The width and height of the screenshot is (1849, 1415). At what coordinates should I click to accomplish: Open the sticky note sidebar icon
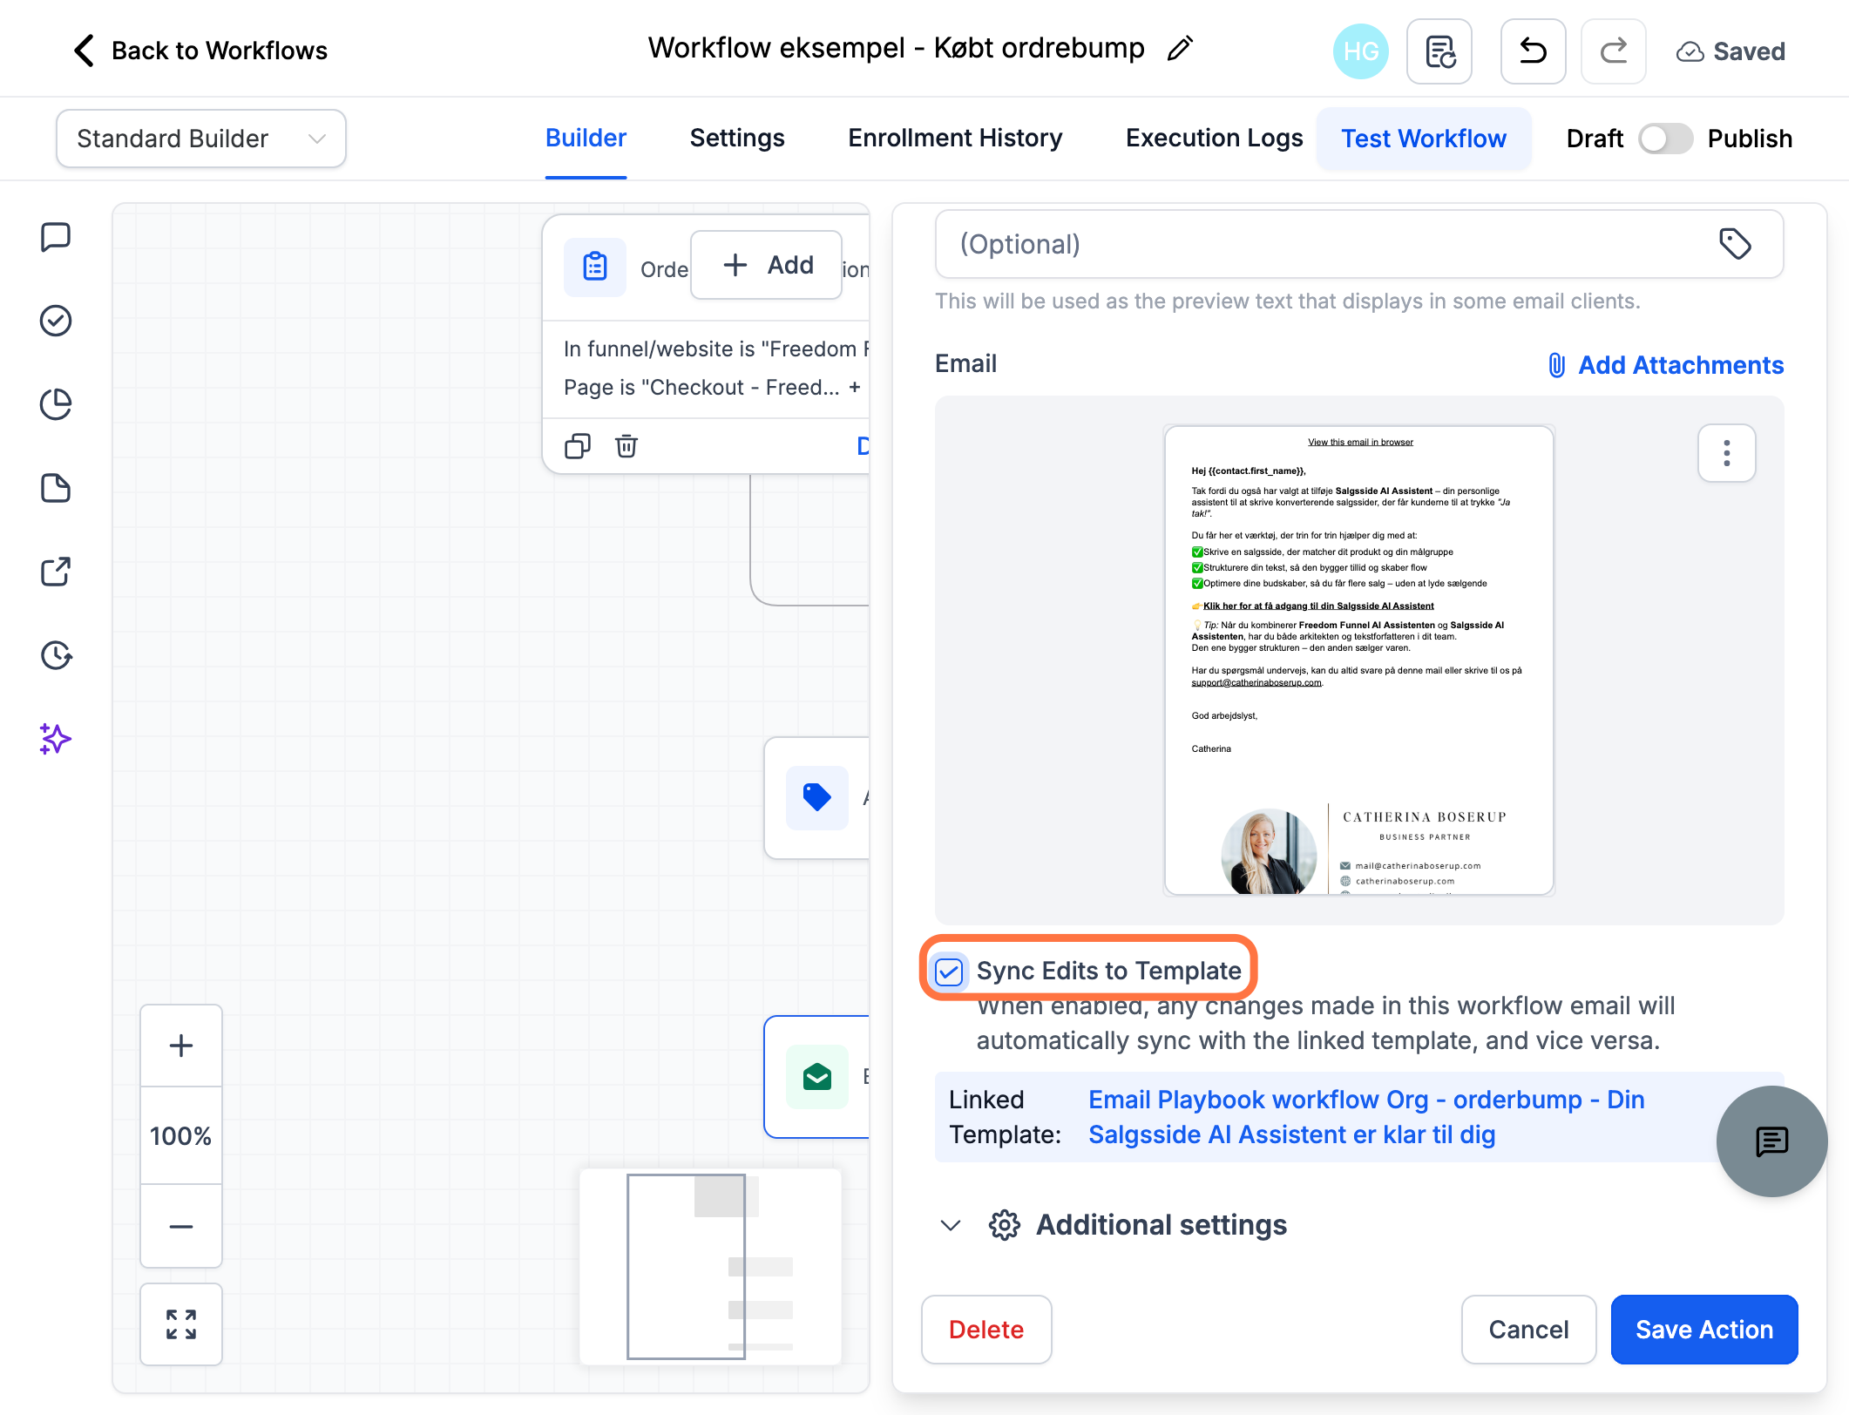click(56, 488)
